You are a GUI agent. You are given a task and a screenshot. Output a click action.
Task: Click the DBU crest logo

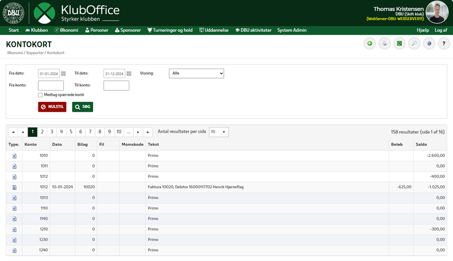coord(13,13)
